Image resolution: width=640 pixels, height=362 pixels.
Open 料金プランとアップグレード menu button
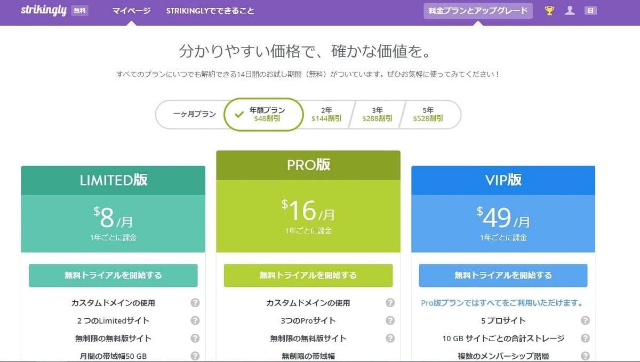pos(478,11)
